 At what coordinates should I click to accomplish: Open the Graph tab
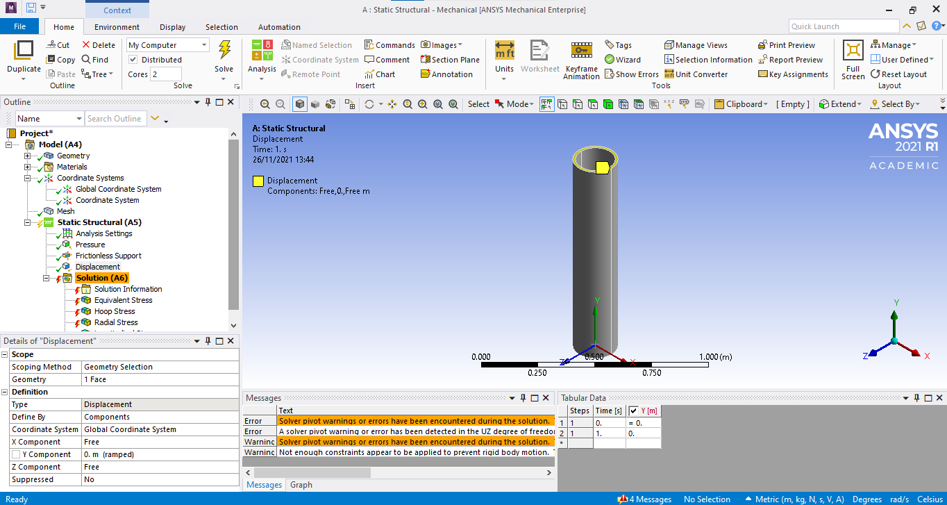[301, 485]
